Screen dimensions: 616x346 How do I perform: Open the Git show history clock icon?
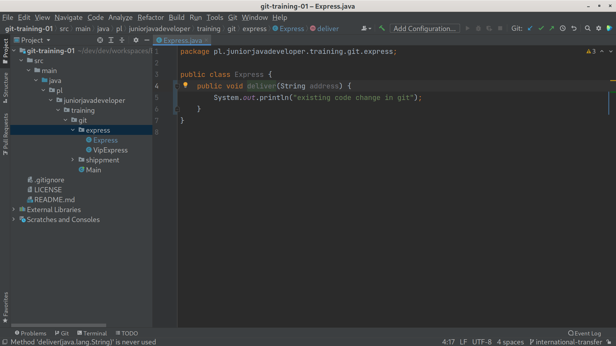coord(563,28)
